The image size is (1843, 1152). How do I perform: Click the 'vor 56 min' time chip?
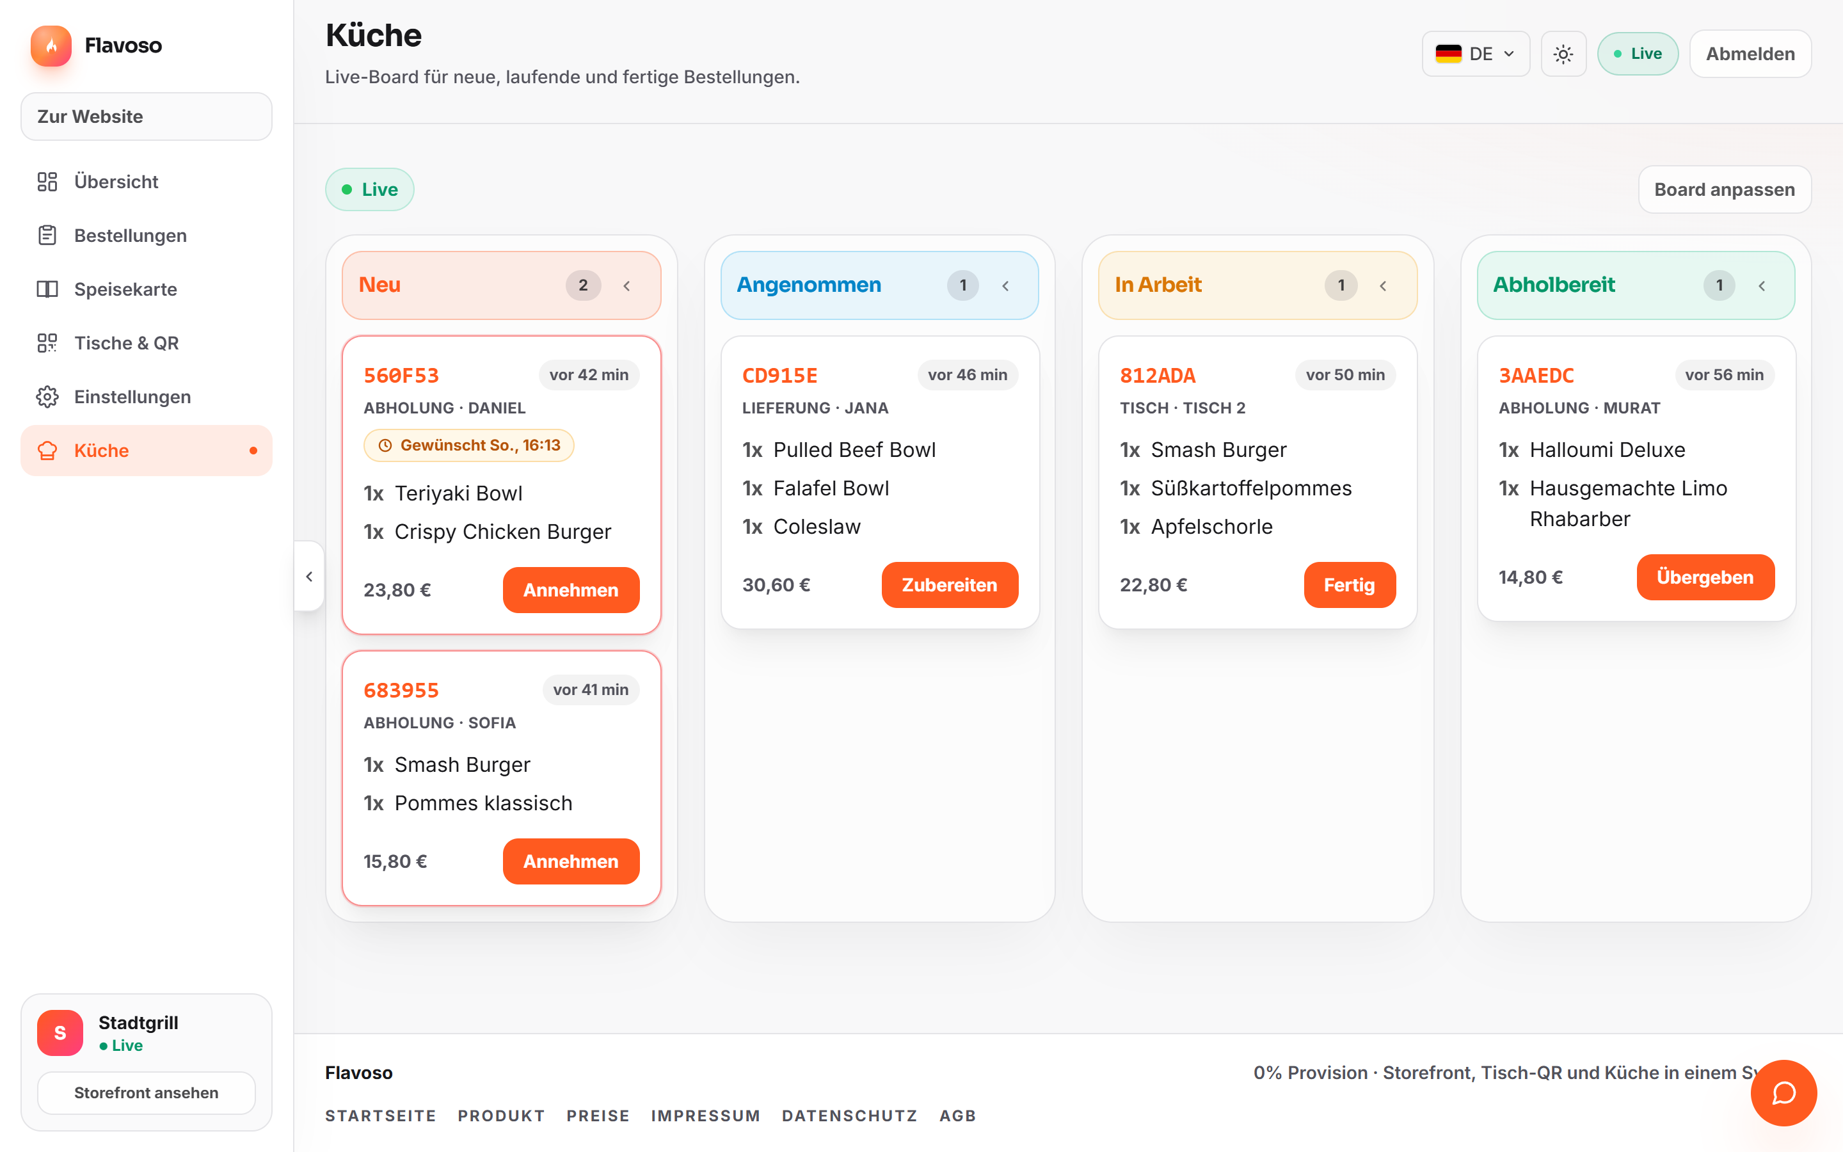(1724, 375)
